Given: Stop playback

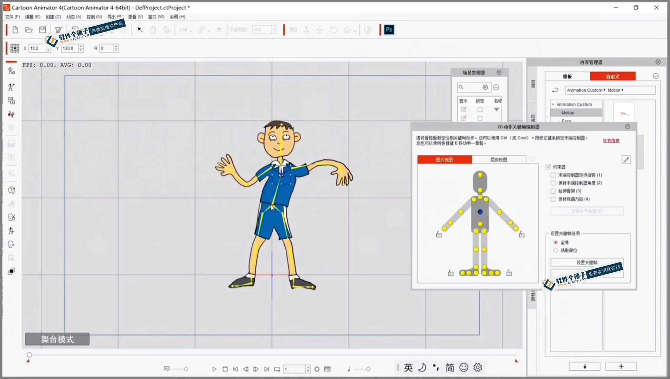Looking at the screenshot, I should coord(225,369).
